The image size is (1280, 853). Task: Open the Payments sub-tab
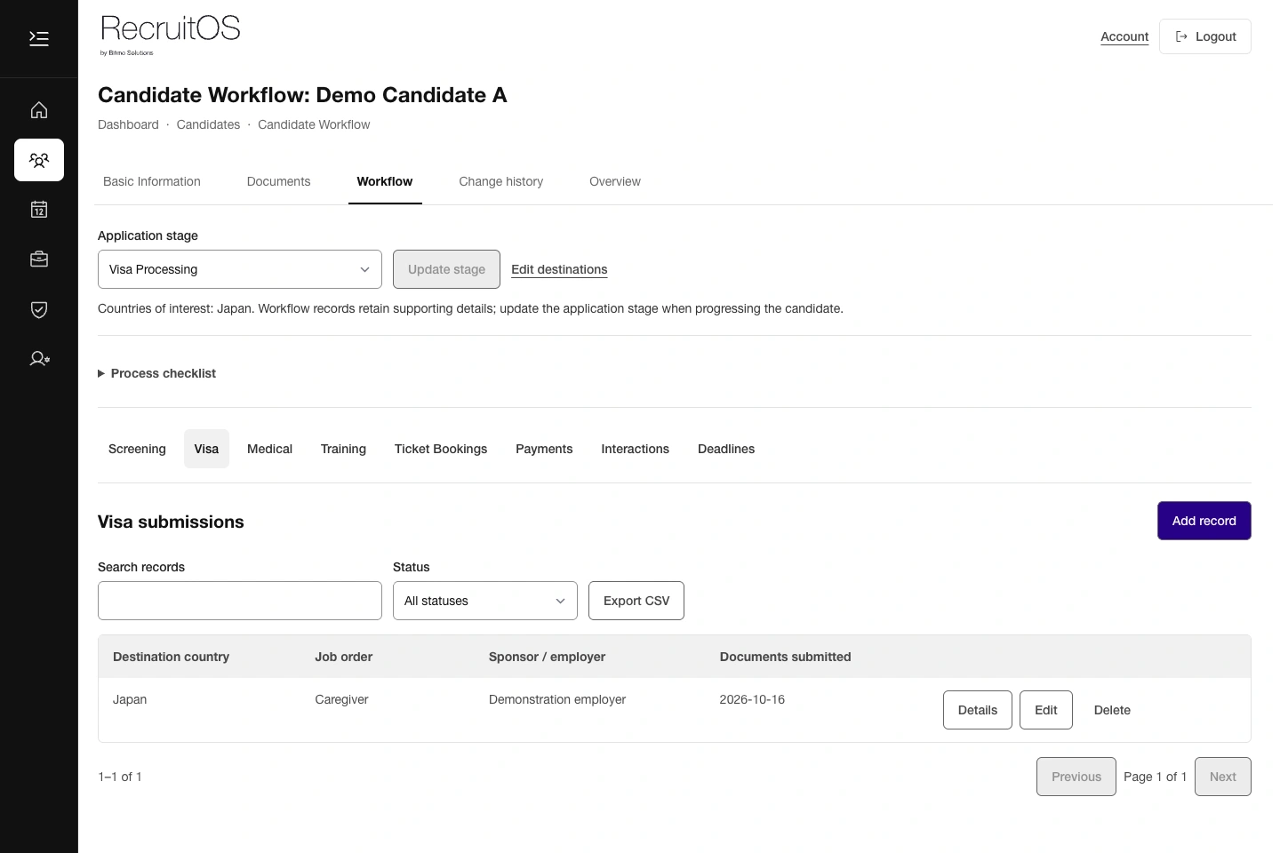tap(544, 449)
